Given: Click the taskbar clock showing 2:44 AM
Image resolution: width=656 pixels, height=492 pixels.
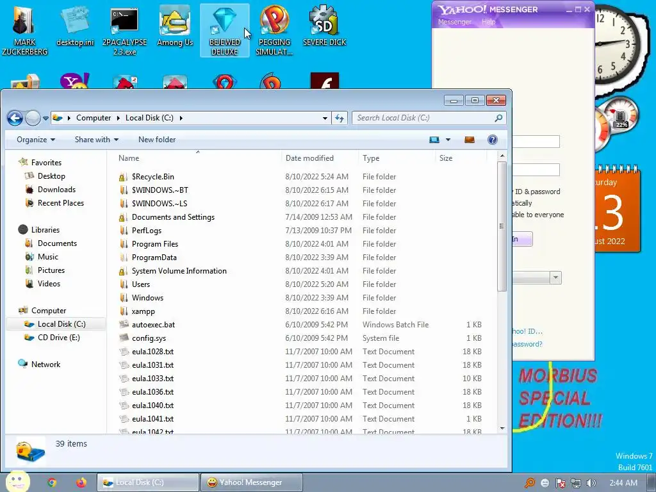Looking at the screenshot, I should pos(623,483).
